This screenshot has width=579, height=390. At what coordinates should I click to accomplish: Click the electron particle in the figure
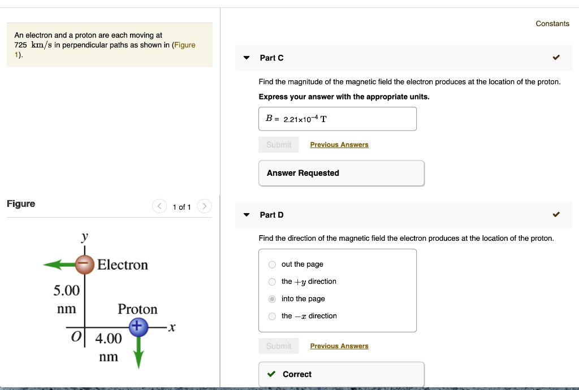(85, 264)
